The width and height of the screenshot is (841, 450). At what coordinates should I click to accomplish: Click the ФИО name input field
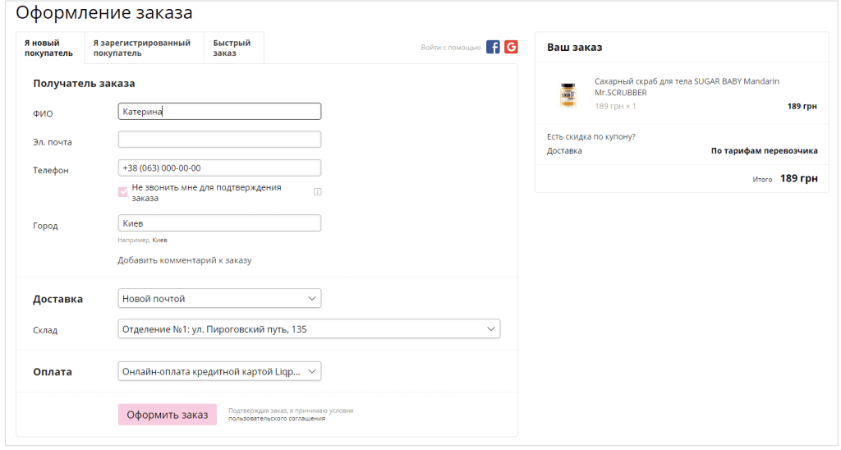click(219, 112)
